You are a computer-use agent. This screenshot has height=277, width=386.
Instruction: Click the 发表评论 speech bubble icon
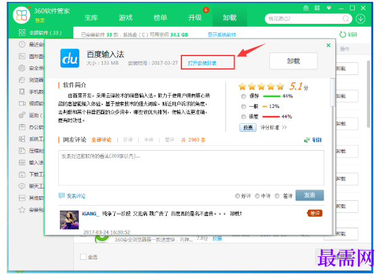(x=62, y=196)
